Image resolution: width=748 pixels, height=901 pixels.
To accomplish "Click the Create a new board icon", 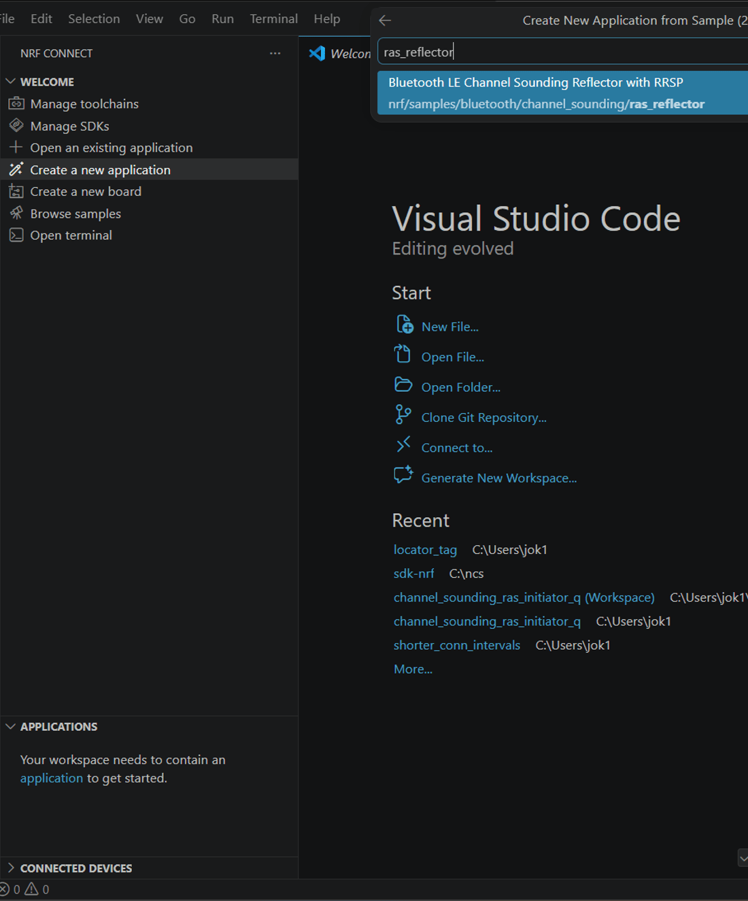I will [x=16, y=191].
